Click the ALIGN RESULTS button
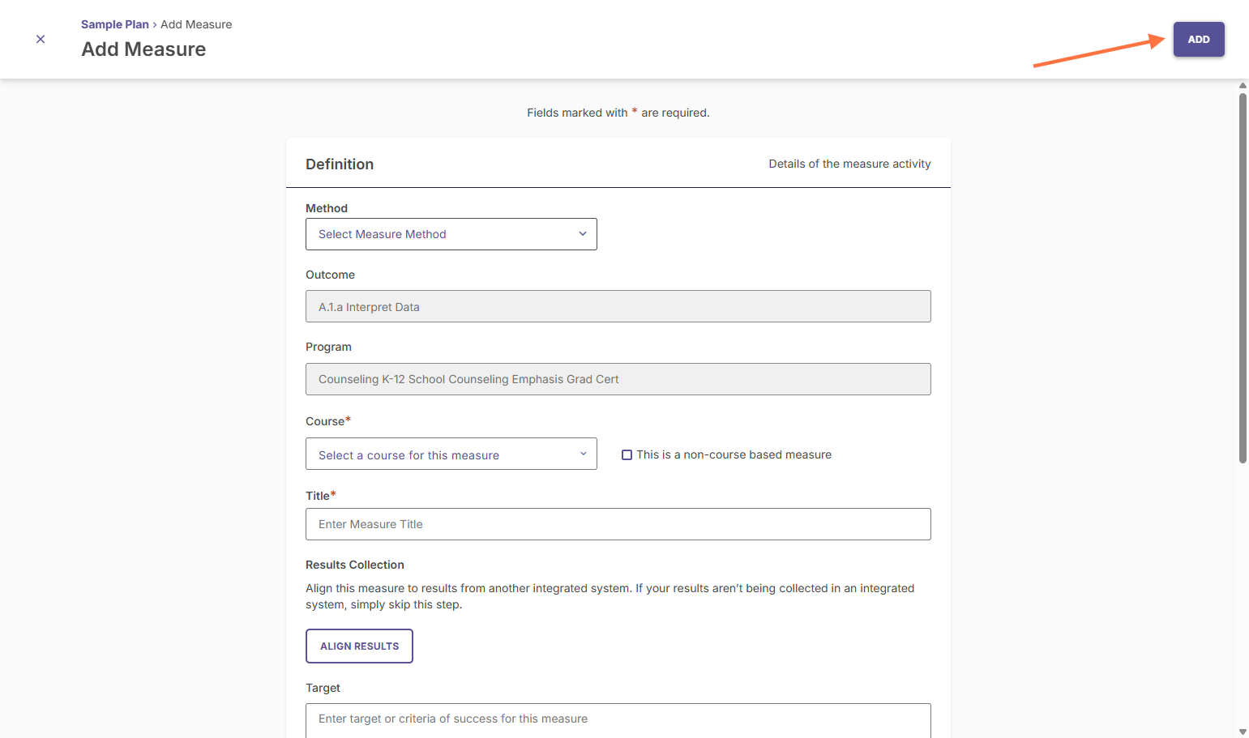Screen dimensions: 1249x738 click(359, 646)
